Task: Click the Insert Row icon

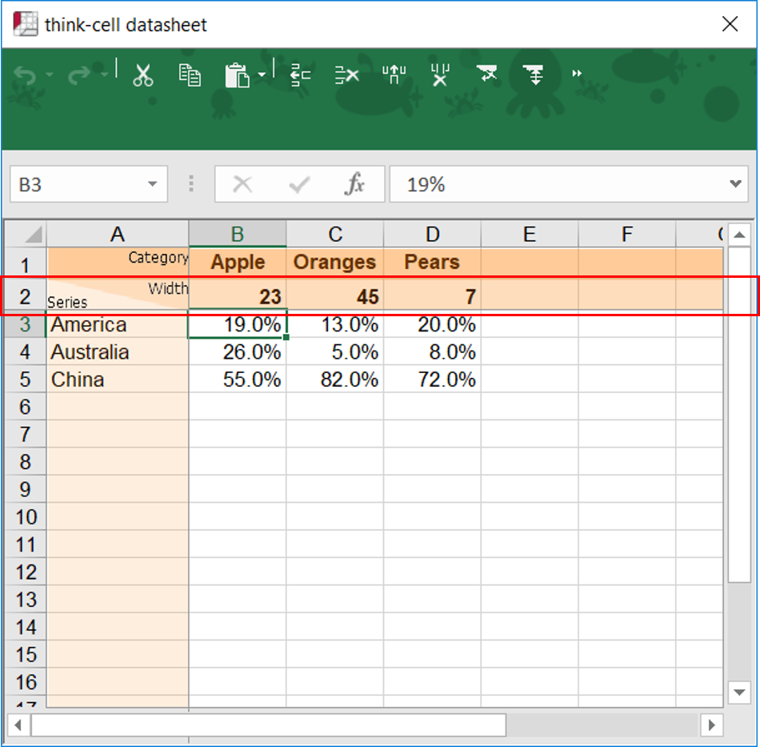Action: (300, 74)
